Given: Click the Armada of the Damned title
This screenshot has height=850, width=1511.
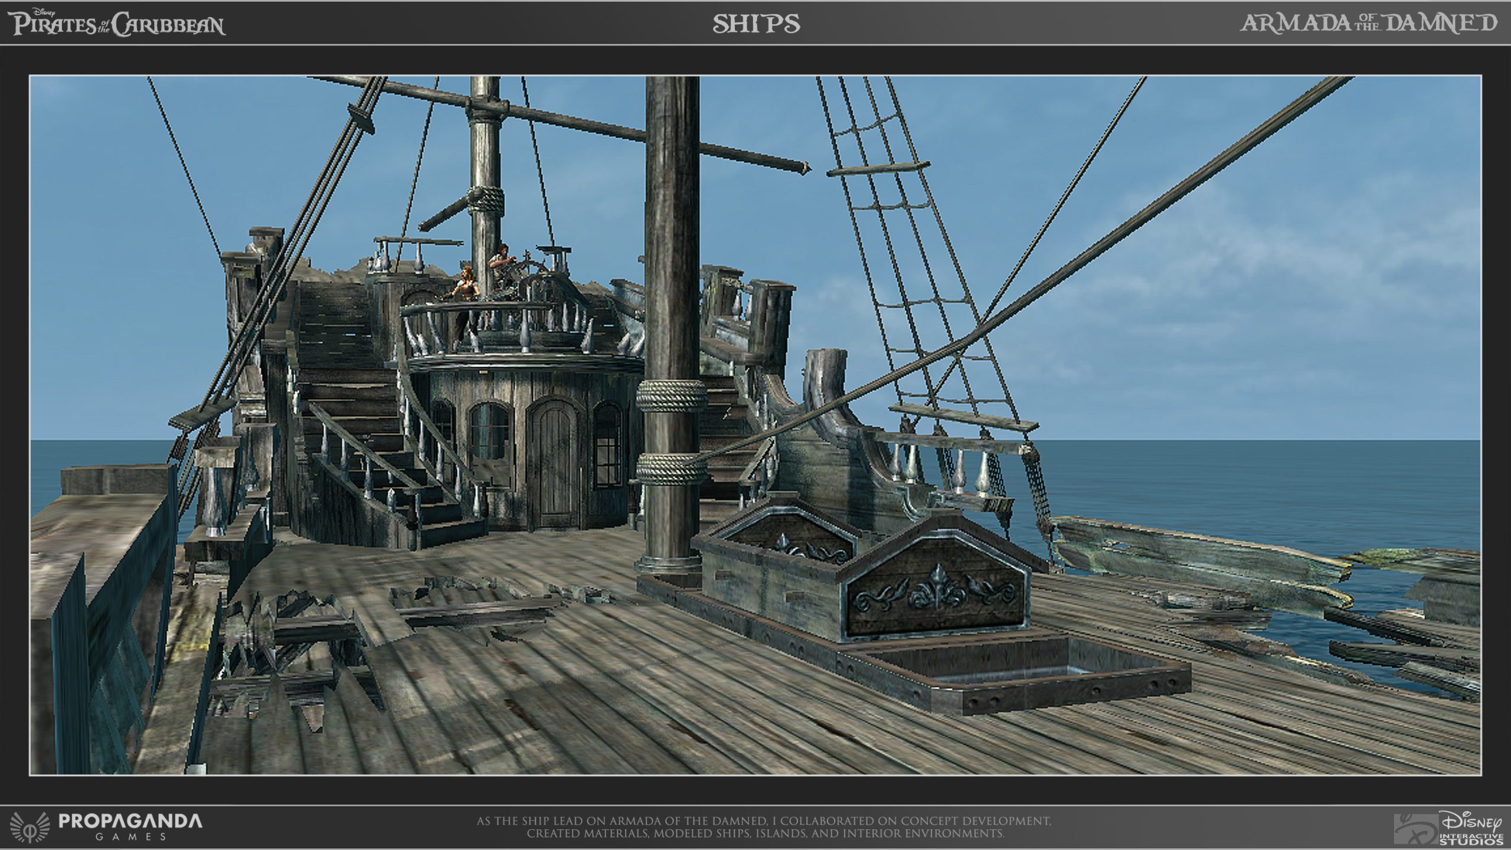Looking at the screenshot, I should [1369, 23].
